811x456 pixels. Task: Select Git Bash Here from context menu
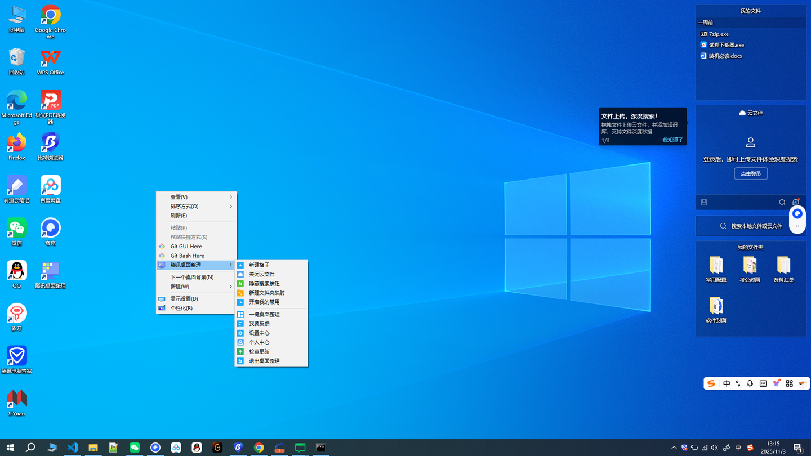[188, 256]
